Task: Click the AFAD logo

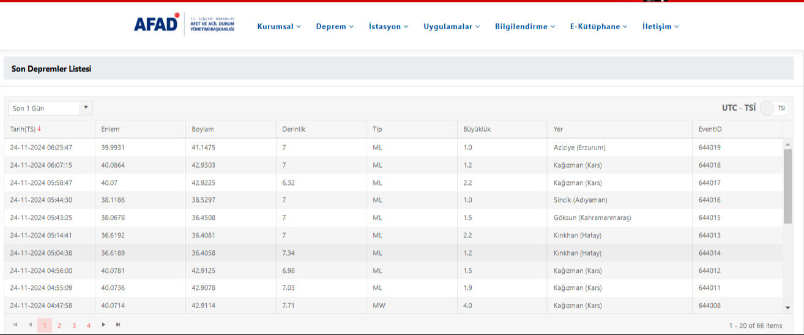Action: click(156, 24)
